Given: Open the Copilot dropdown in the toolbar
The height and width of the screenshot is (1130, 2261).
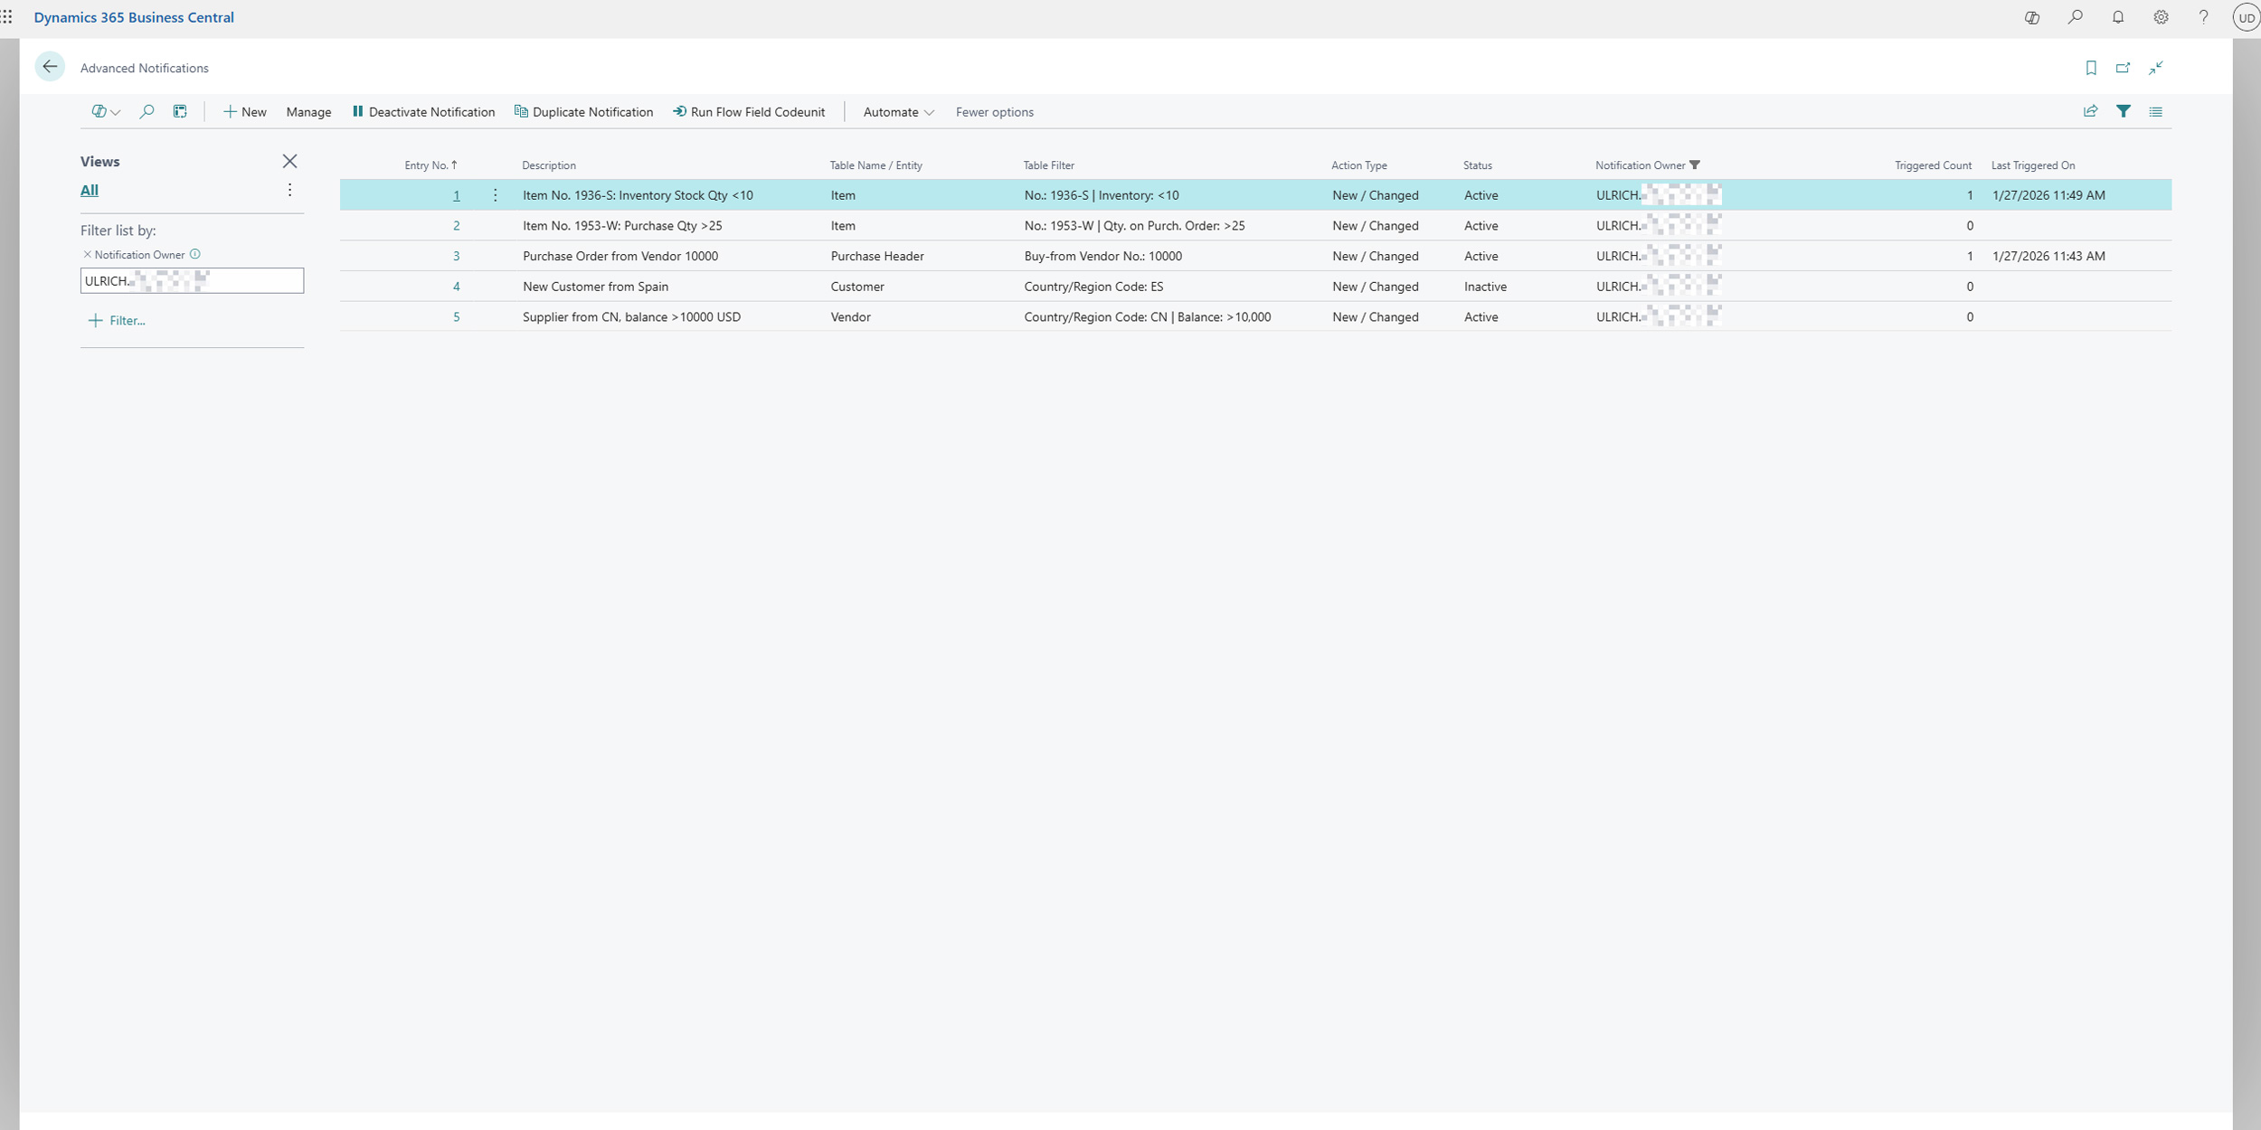Looking at the screenshot, I should click(105, 111).
